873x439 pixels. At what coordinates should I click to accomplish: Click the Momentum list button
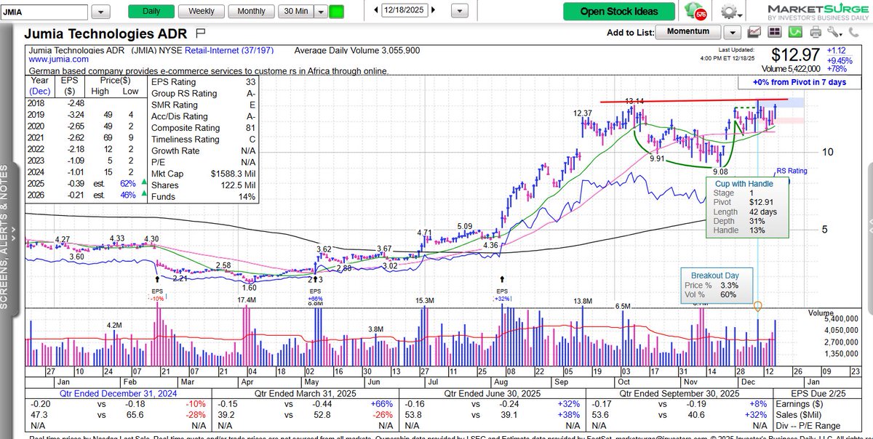click(x=688, y=32)
